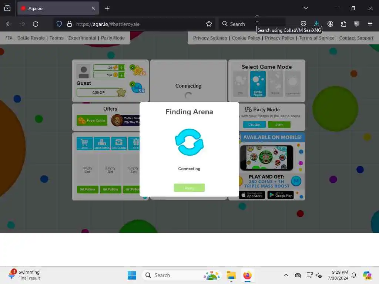The width and height of the screenshot is (379, 284).
Task: Open the uBlock Origin shield icon
Action: point(357,24)
